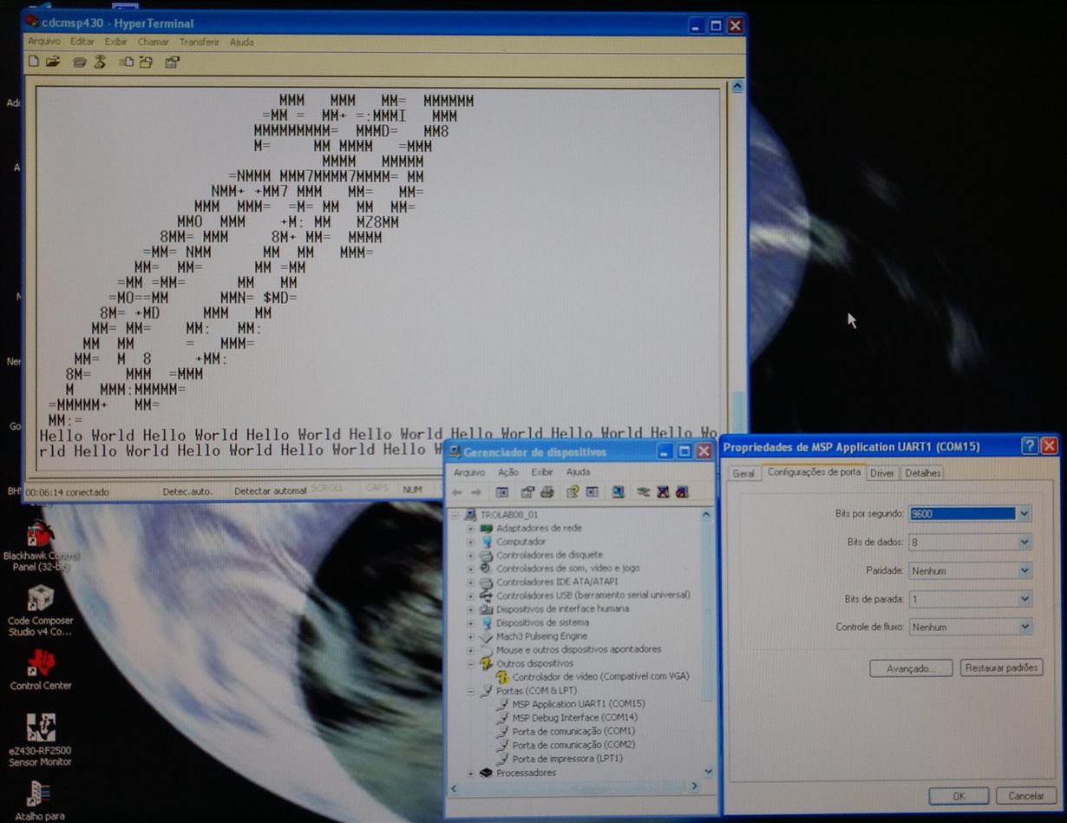Click the Restaurar padrões button
The width and height of the screenshot is (1067, 823).
(x=1002, y=668)
